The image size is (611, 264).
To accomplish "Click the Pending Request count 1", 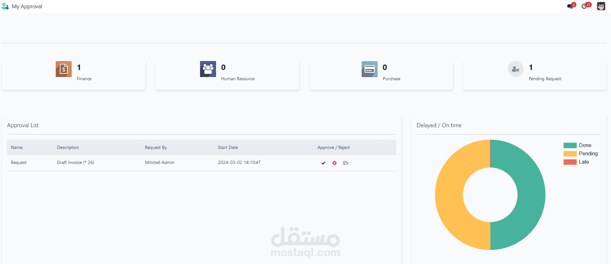I will (x=531, y=67).
